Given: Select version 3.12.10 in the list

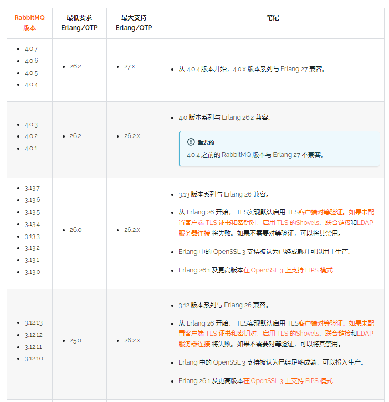Looking at the screenshot, I should [34, 359].
